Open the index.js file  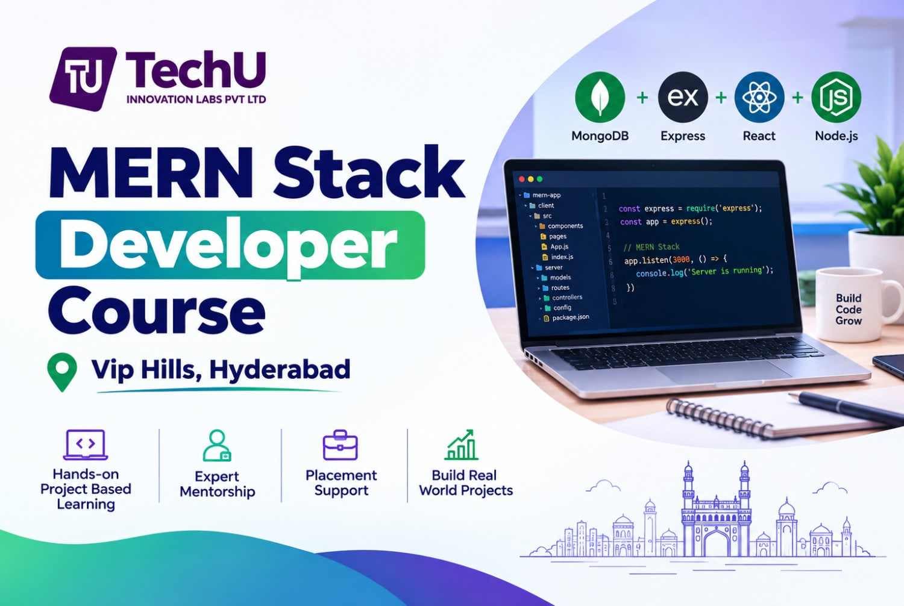pos(557,257)
